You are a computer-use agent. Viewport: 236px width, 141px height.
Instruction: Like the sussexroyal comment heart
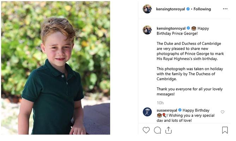tap(223, 112)
